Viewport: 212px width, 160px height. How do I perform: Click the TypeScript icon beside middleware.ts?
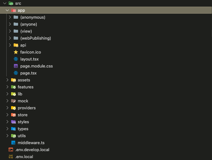[13, 143]
